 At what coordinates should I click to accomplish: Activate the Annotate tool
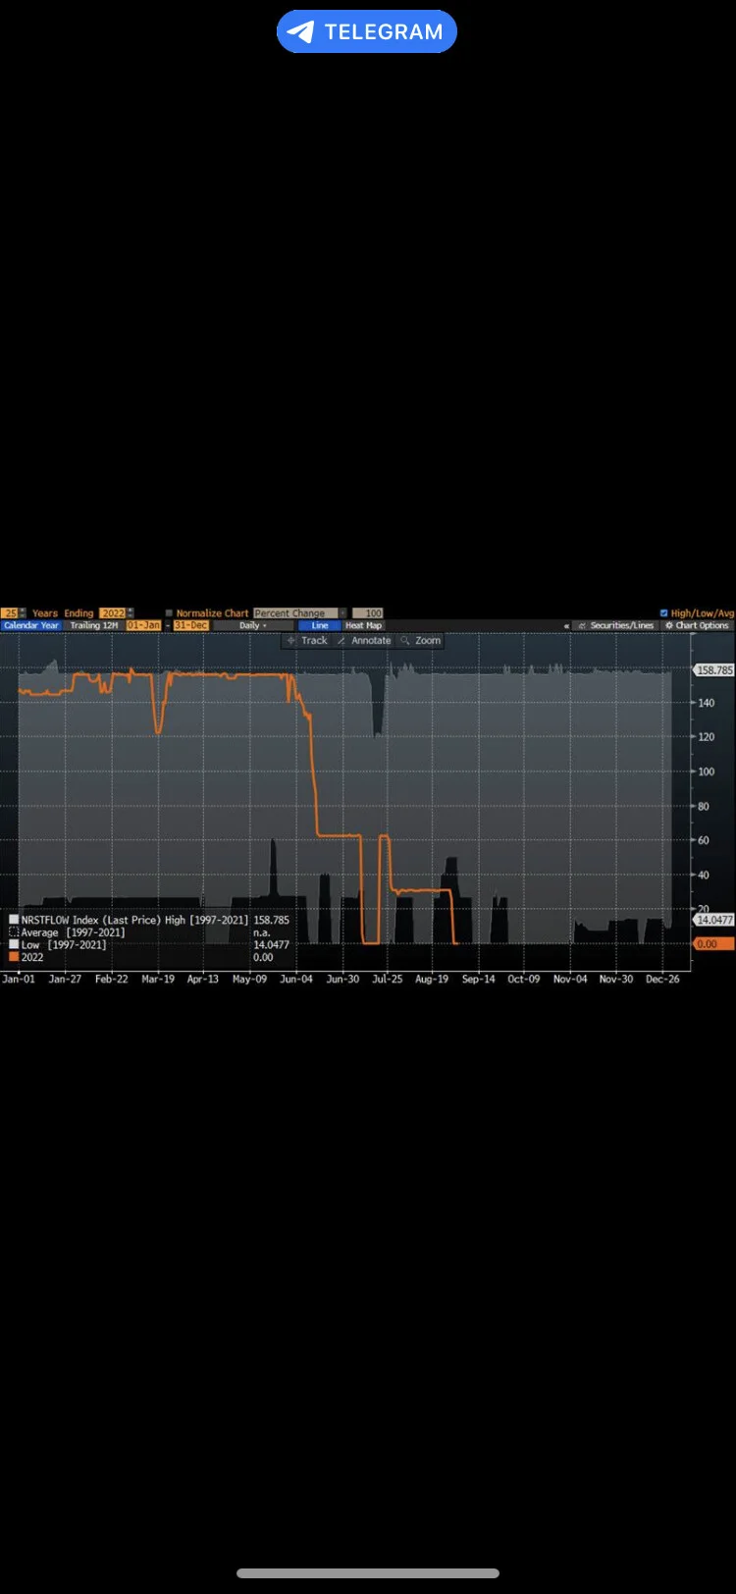tap(364, 640)
